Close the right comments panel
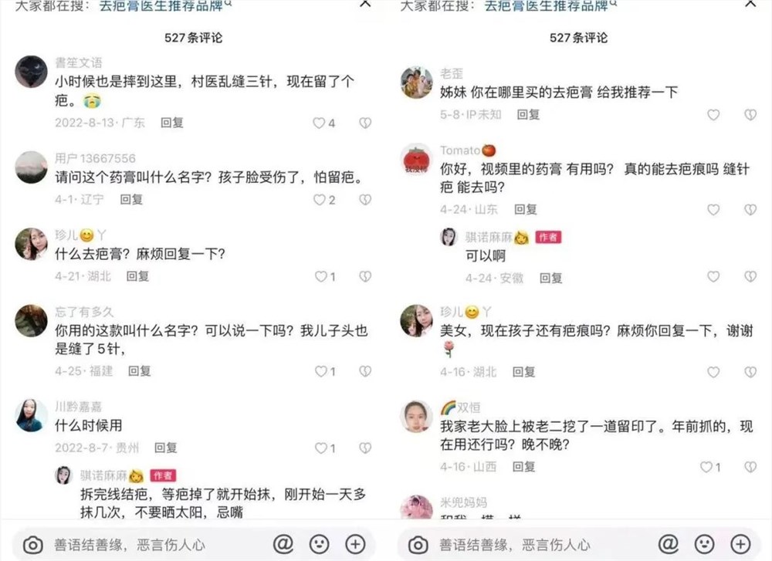The image size is (772, 561). click(750, 4)
